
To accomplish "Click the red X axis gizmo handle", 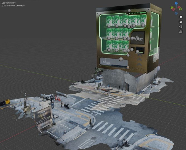I will click(179, 7).
